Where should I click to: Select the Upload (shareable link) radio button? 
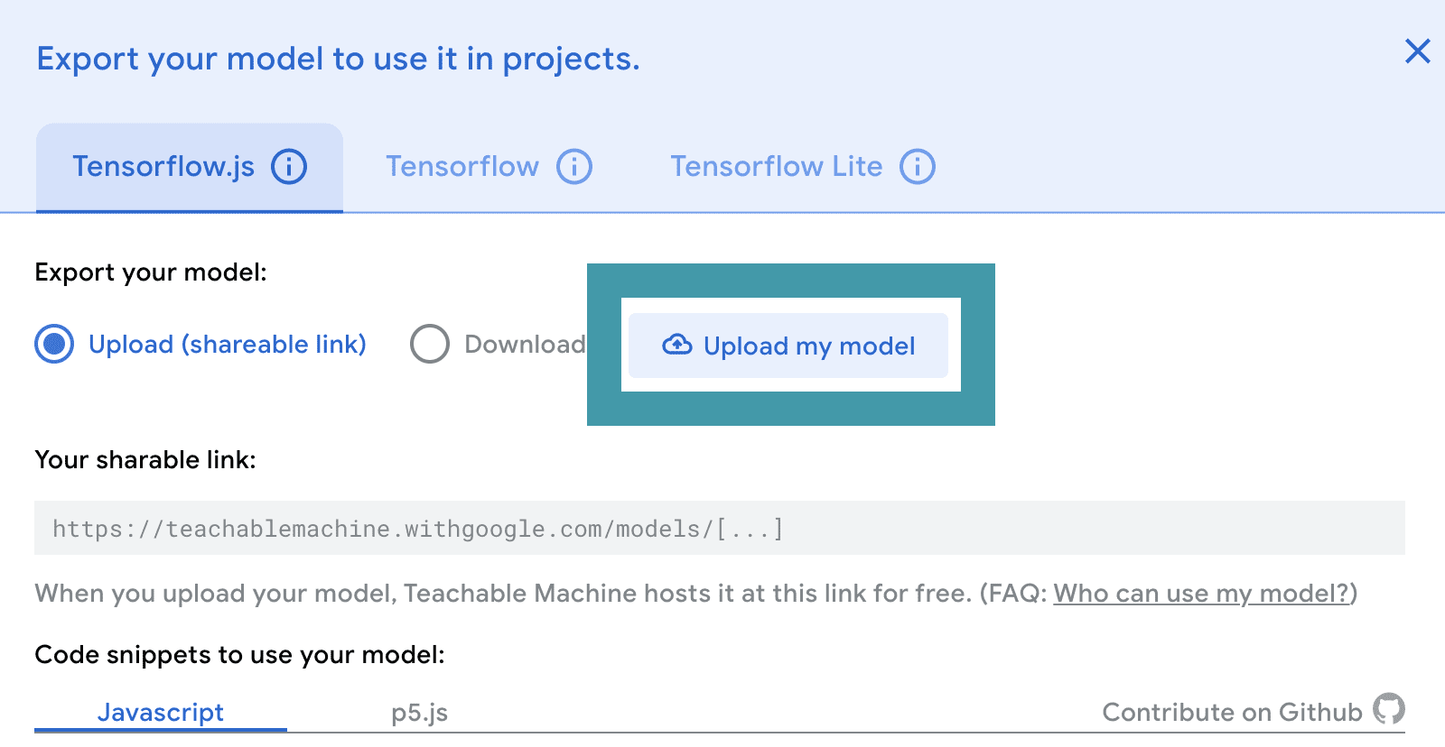point(54,344)
